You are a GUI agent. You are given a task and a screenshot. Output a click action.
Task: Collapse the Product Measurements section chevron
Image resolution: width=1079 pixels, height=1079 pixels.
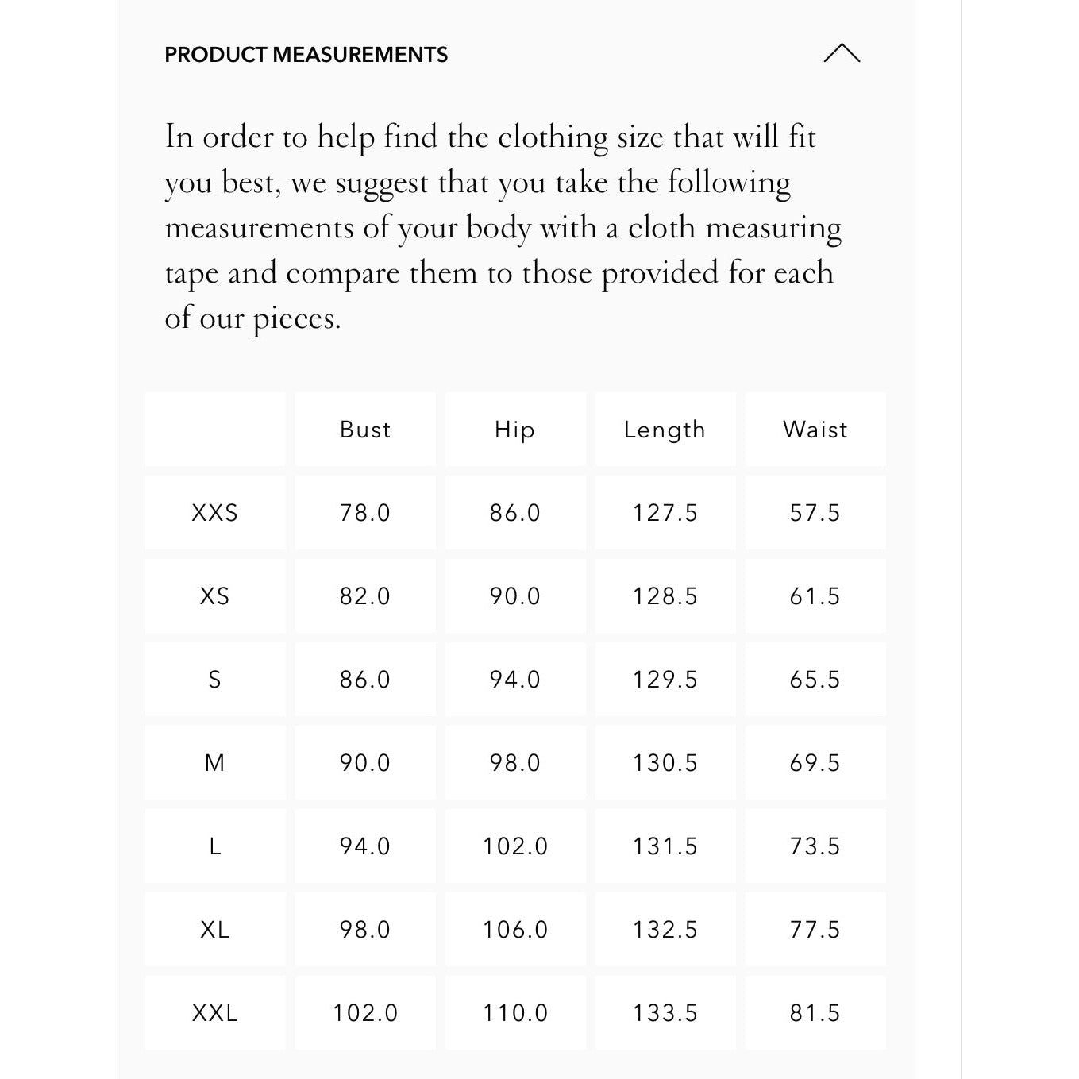[842, 54]
